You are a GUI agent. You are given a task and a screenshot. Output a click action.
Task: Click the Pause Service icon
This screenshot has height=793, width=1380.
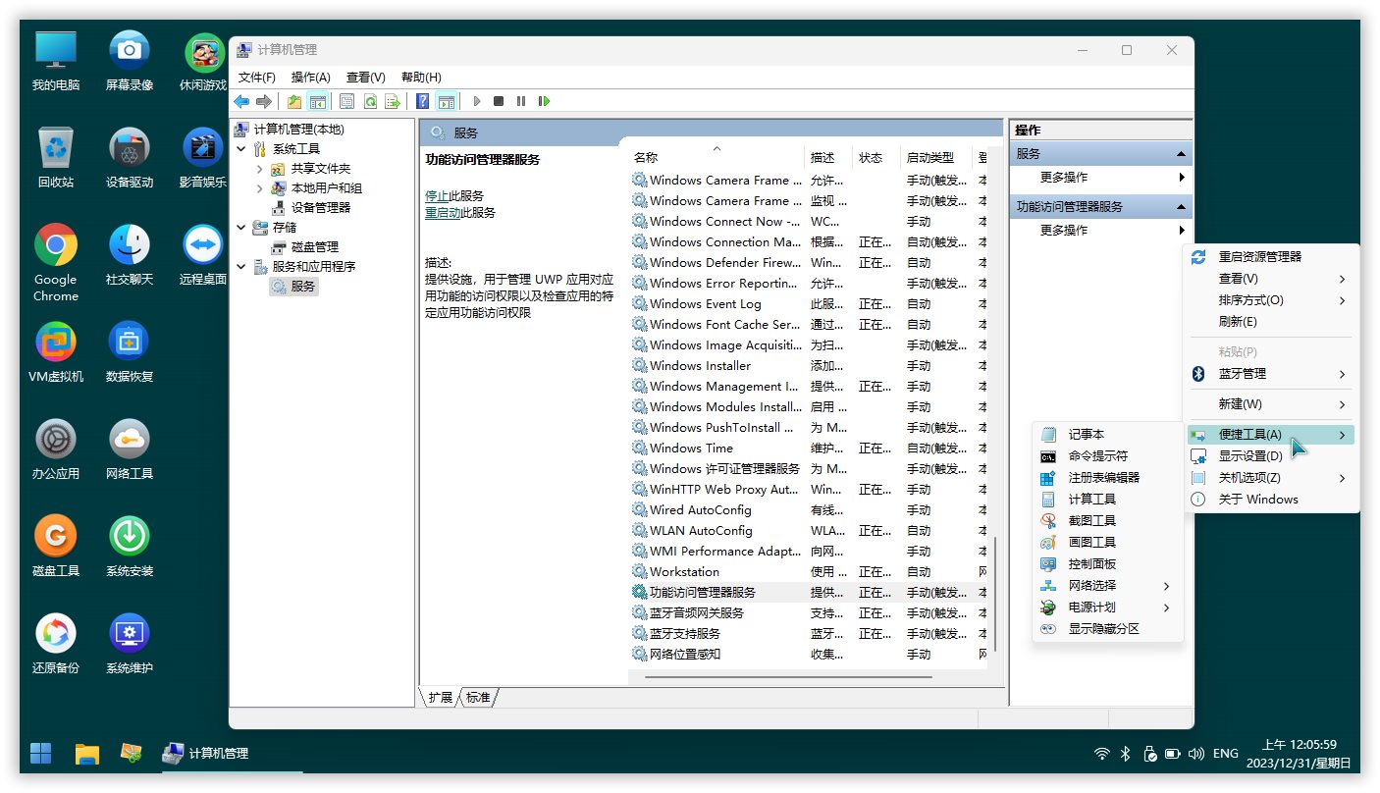pyautogui.click(x=521, y=101)
